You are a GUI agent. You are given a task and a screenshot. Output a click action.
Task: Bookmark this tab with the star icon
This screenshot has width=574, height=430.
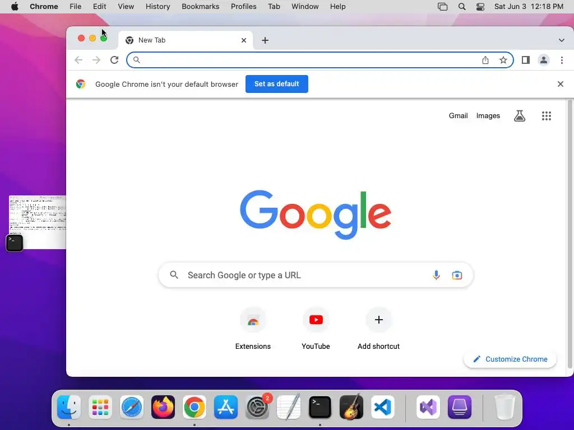[x=503, y=60]
